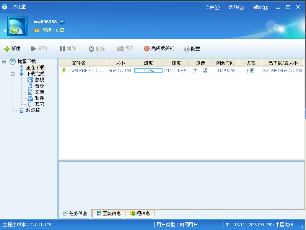The image size is (306, 230).
Task: Open the 文件(F) menu
Action: pyautogui.click(x=212, y=7)
